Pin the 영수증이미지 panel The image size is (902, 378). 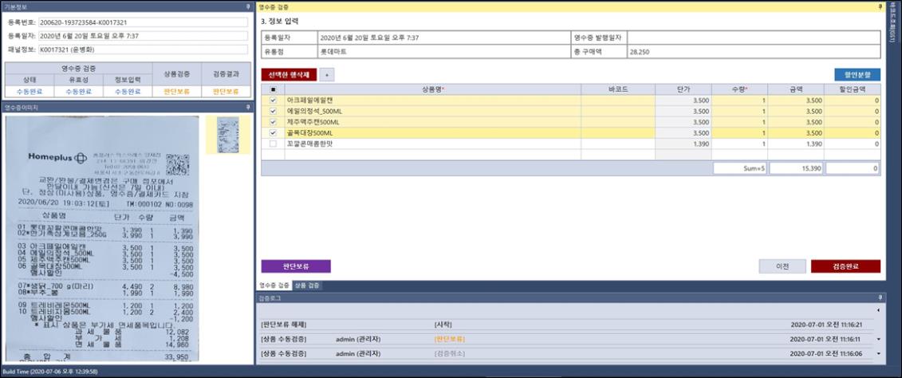[x=248, y=107]
